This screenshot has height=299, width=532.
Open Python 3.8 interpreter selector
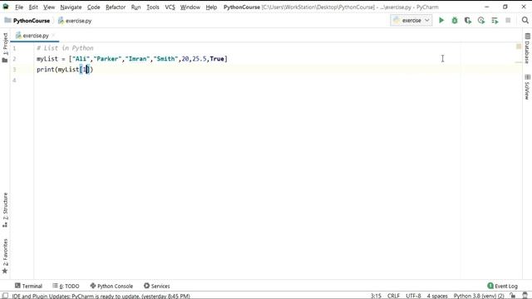(479, 296)
